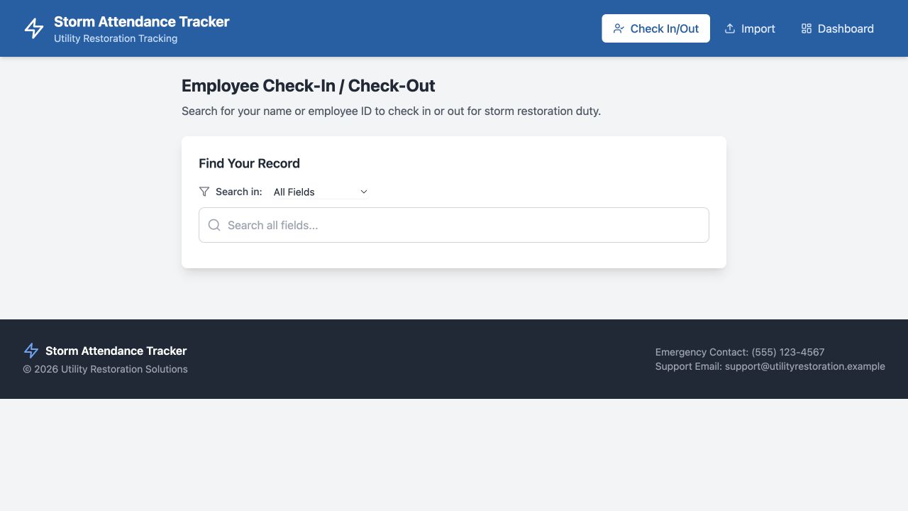Open the Dashboard page

pyautogui.click(x=837, y=28)
